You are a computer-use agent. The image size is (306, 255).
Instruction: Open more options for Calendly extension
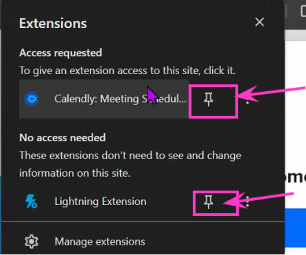coord(247,100)
